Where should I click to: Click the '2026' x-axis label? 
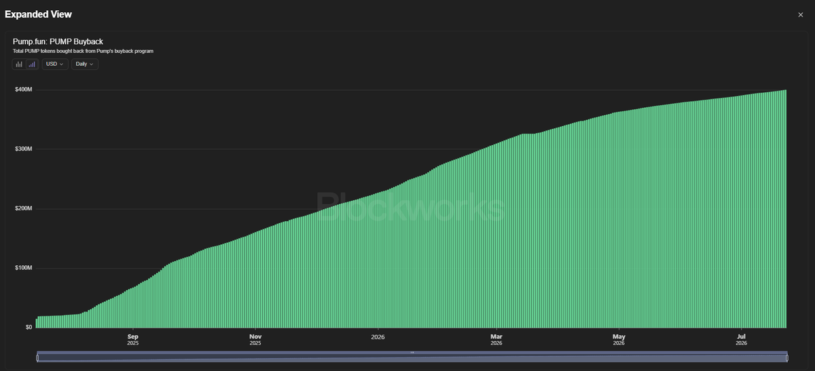point(378,336)
